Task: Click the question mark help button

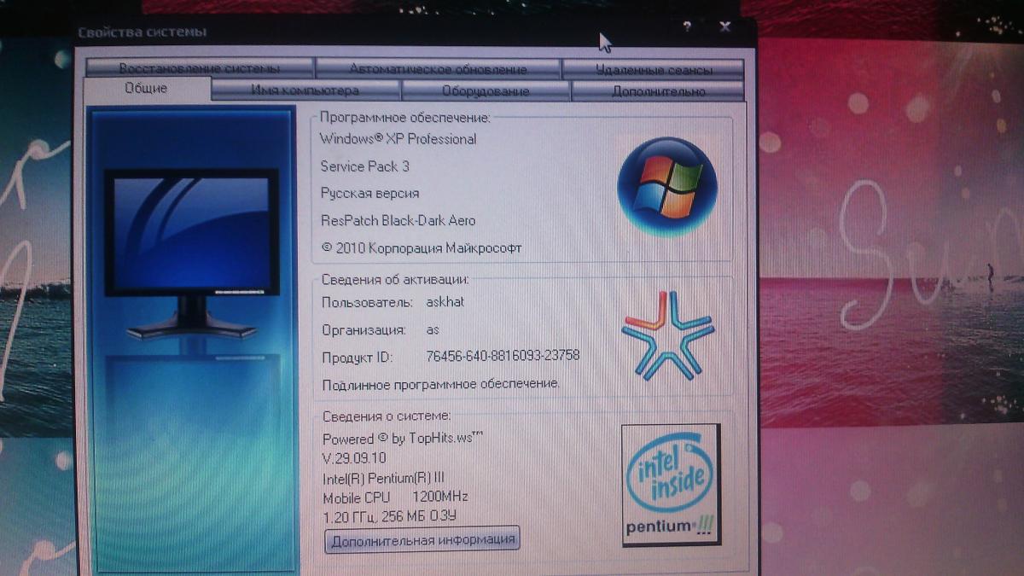Action: coord(687,27)
